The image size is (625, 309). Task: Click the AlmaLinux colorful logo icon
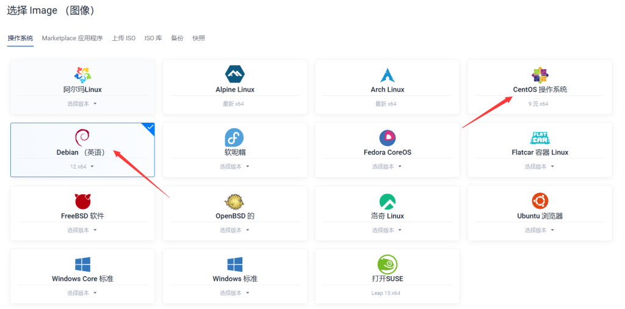[x=82, y=75]
